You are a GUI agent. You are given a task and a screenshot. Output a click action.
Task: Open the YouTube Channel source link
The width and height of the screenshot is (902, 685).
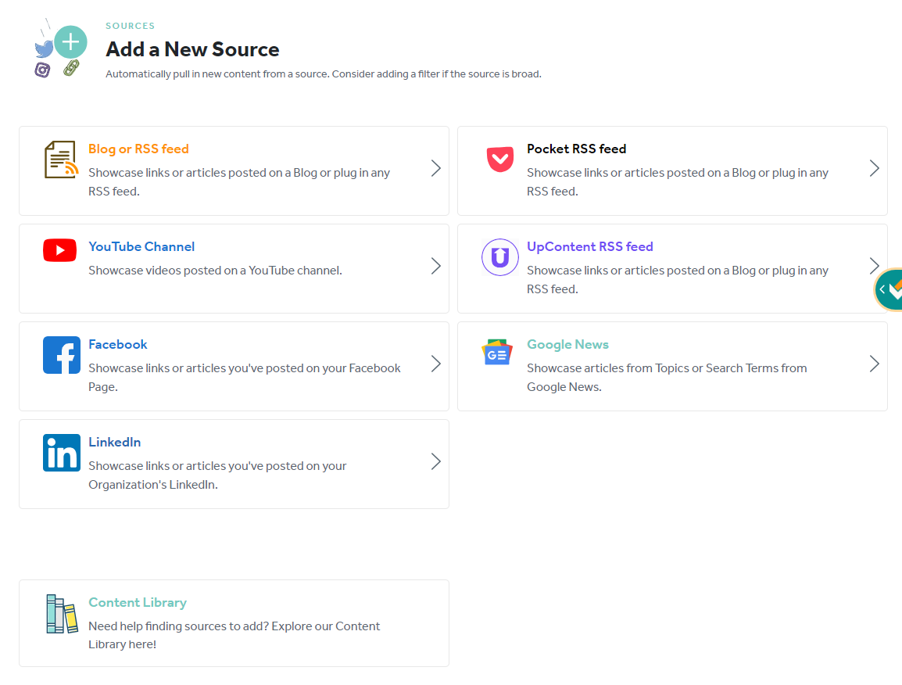coord(141,246)
